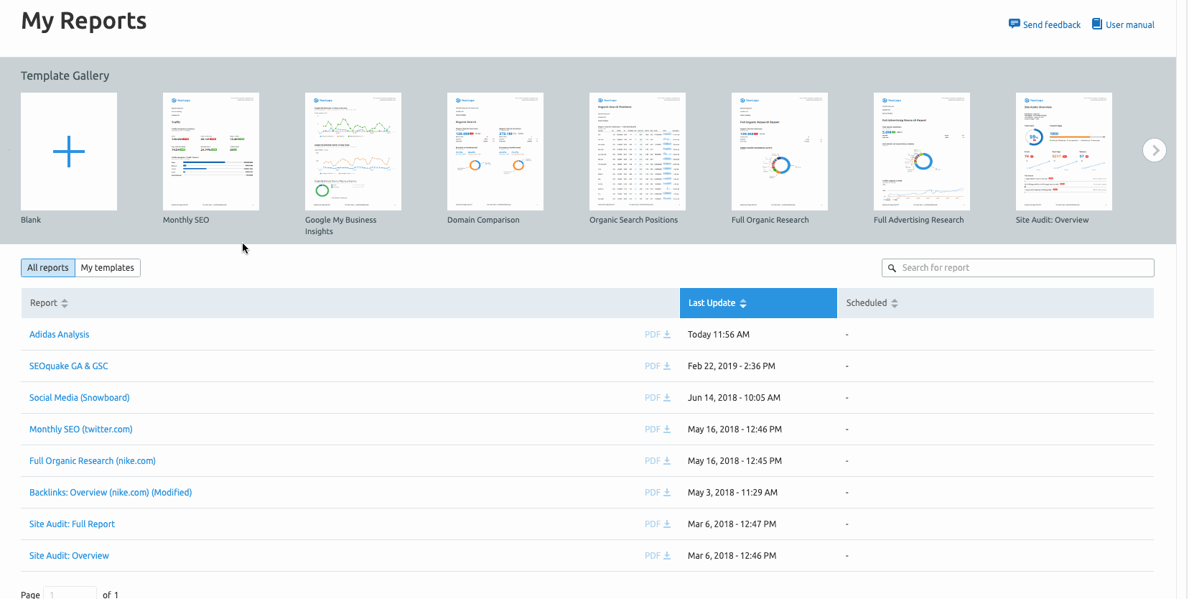The height and width of the screenshot is (599, 1189).
Task: Download PDF for SEOquake GA & GSC
Action: [658, 366]
